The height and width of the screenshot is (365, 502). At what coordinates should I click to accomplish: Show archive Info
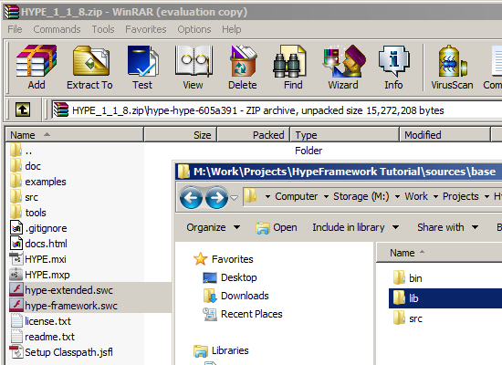(393, 68)
